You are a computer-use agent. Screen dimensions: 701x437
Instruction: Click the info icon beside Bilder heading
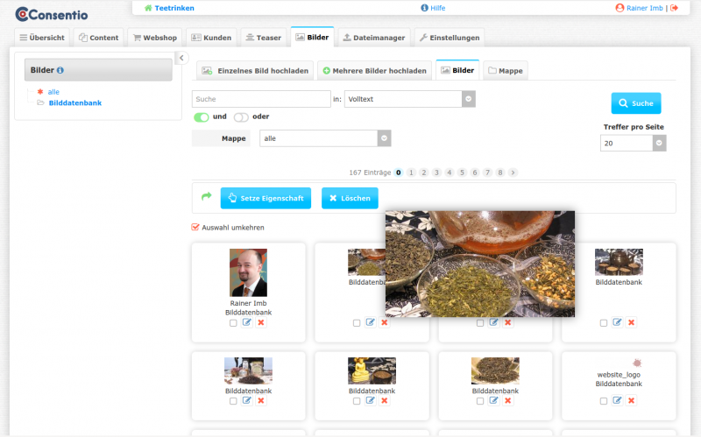[60, 70]
